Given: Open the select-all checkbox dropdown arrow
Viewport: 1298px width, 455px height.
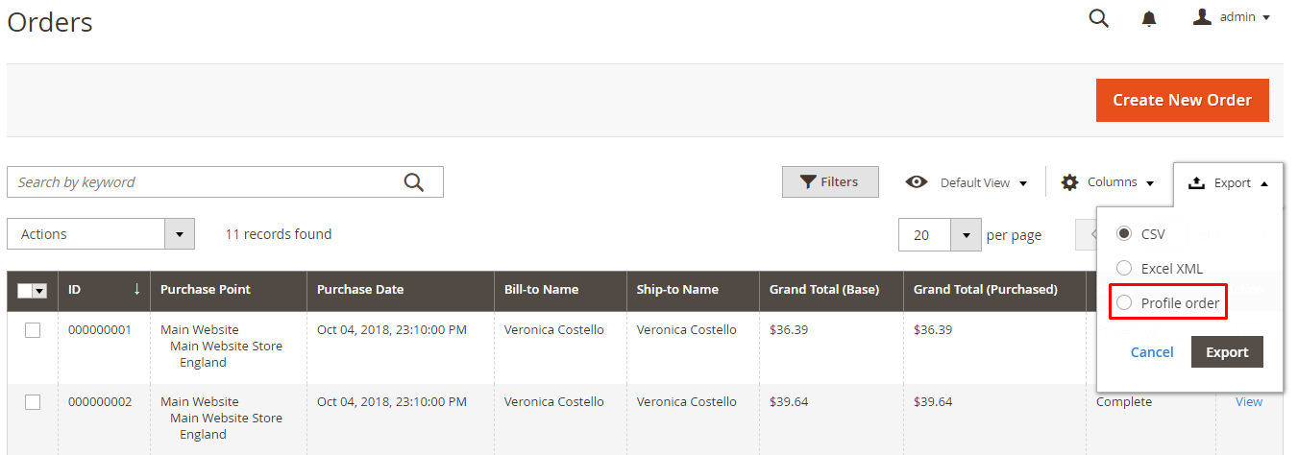Looking at the screenshot, I should pyautogui.click(x=40, y=291).
